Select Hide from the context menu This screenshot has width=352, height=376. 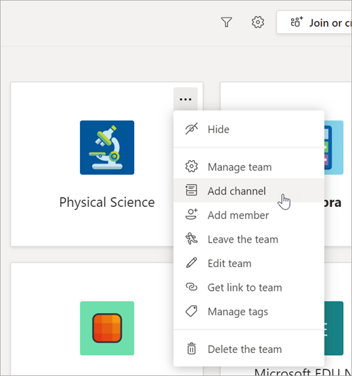pyautogui.click(x=248, y=129)
